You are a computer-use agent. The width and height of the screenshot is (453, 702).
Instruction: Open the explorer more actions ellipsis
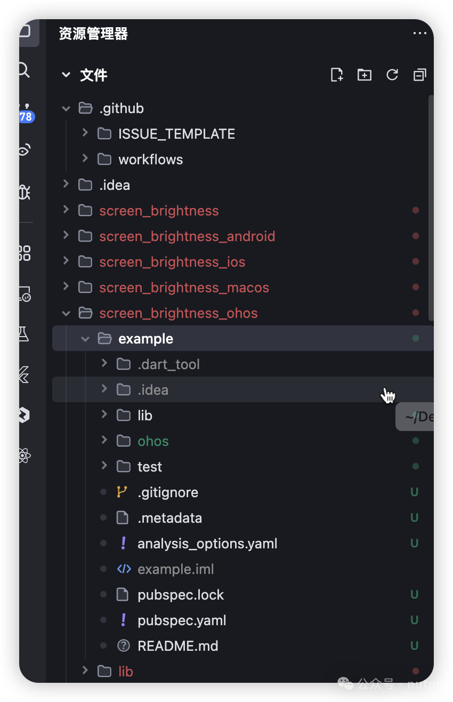point(420,34)
